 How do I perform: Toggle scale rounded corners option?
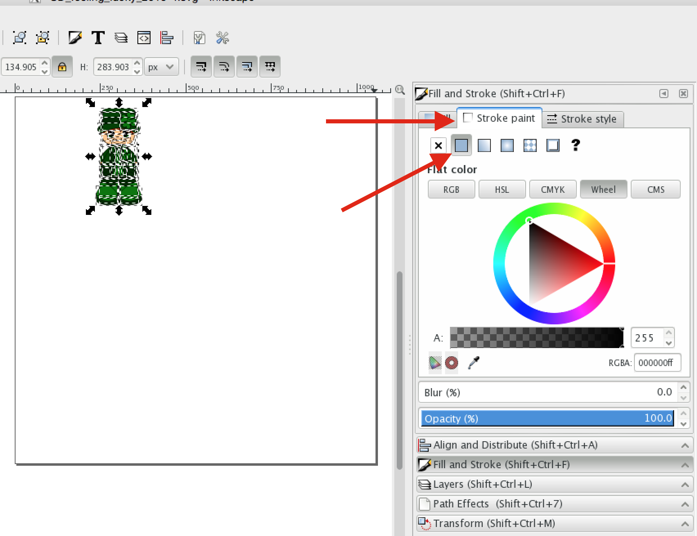pyautogui.click(x=224, y=67)
